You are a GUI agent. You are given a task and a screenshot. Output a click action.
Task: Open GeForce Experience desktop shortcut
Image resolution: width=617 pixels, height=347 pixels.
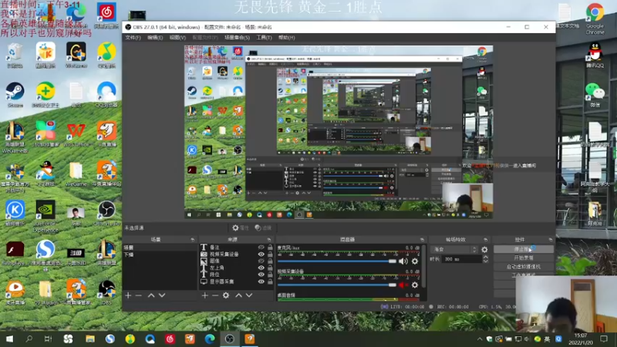click(46, 216)
